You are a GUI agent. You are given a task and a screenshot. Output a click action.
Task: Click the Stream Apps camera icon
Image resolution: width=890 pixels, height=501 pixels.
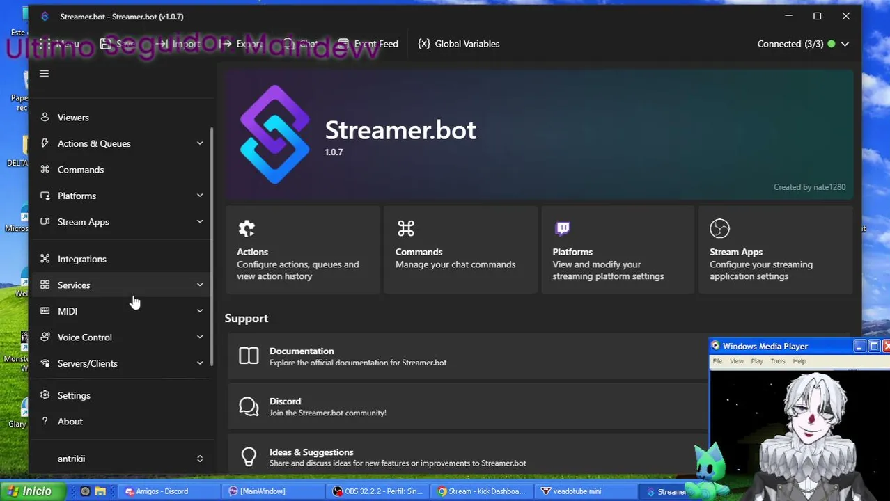[45, 222]
